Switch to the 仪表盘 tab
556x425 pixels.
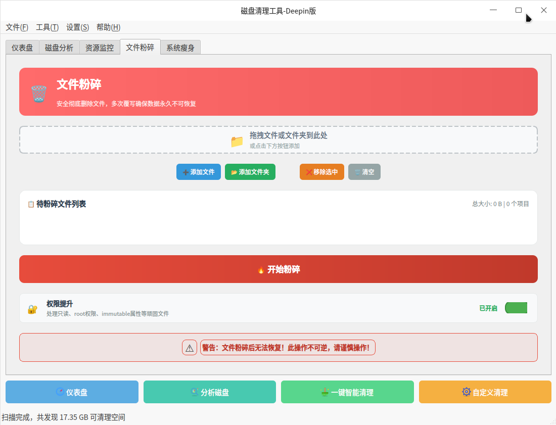(x=22, y=48)
